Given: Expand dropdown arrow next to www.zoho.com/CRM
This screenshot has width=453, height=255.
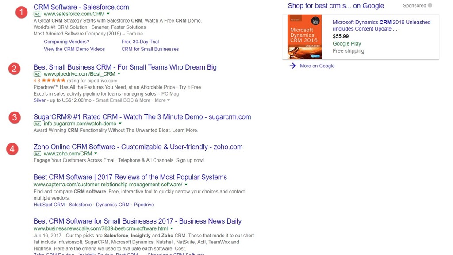Looking at the screenshot, I should point(96,154).
